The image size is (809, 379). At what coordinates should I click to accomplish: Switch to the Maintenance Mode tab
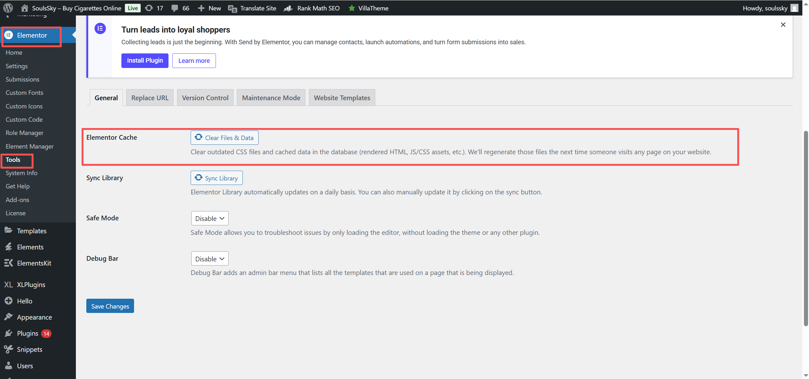pos(271,98)
